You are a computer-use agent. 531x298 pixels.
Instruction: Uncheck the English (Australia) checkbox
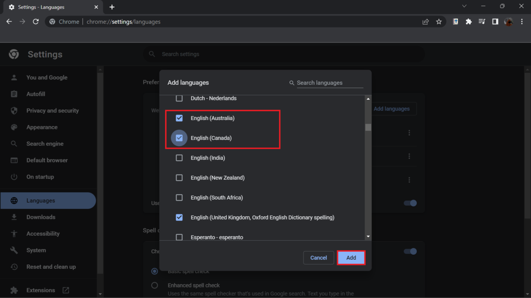coord(179,118)
